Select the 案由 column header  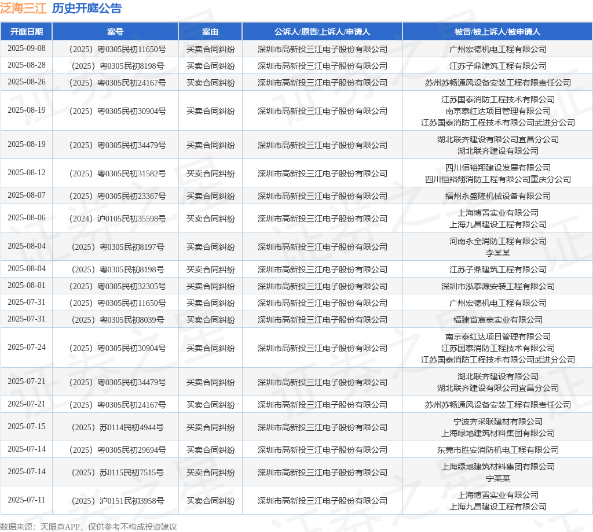210,32
